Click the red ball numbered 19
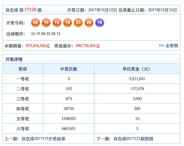Screen dimensions: 184x146 coord(68,23)
